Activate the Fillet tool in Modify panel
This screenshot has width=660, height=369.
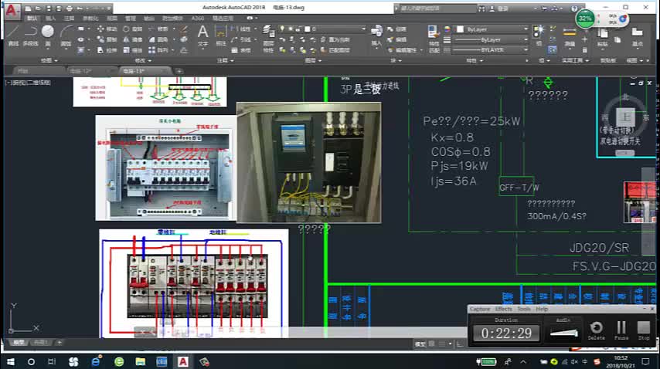158,39
